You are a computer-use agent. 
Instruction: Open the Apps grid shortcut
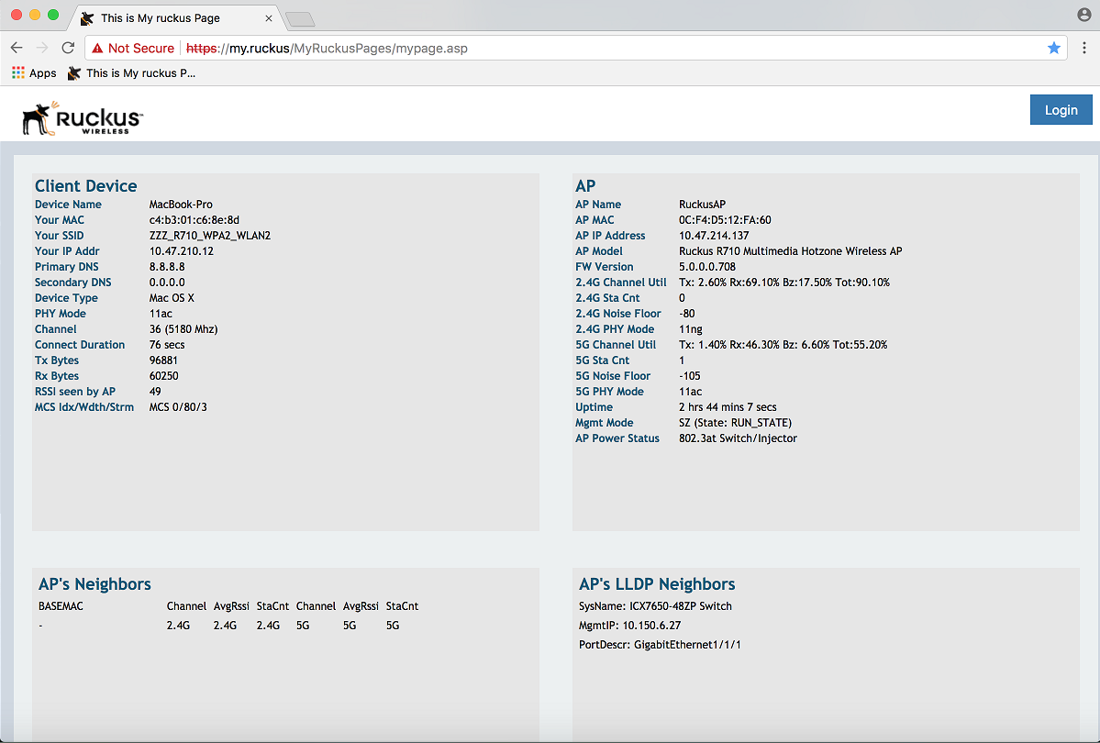[34, 73]
